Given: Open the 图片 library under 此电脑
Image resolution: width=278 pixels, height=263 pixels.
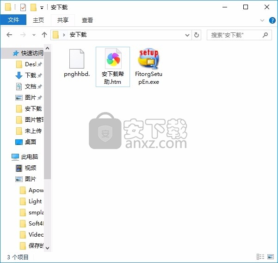Looking at the screenshot, I should pos(26,179).
